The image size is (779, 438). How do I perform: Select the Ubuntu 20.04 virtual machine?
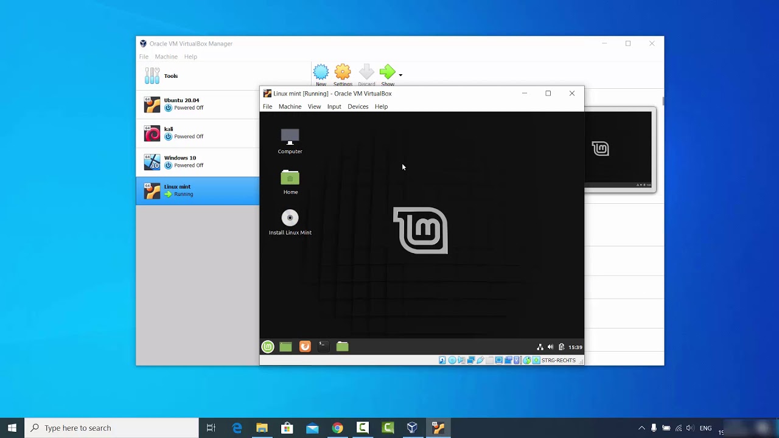click(x=198, y=104)
